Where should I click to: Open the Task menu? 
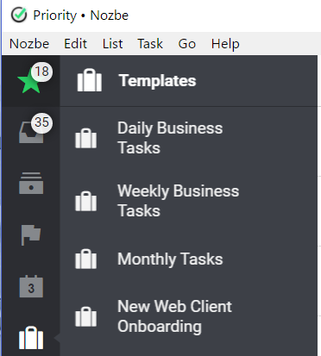150,44
